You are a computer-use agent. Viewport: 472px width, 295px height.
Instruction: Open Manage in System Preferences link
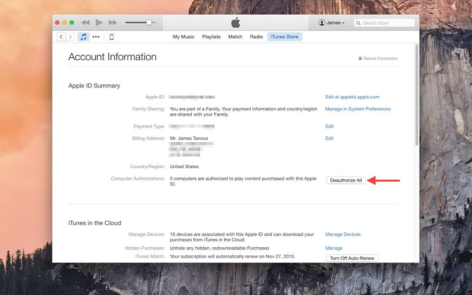(358, 109)
